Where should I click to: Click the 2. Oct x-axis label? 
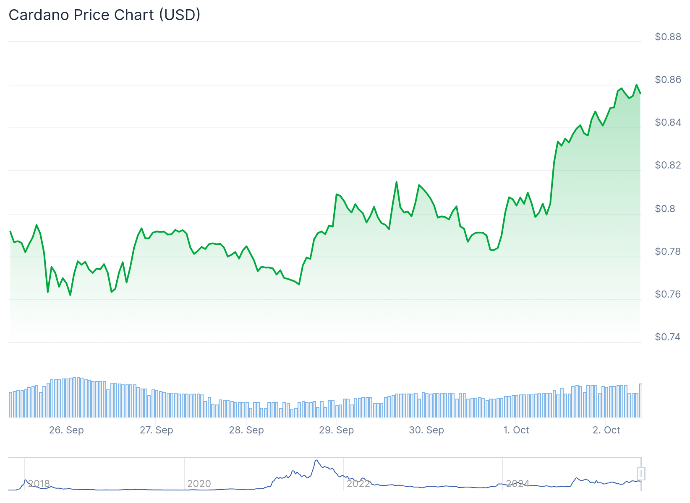point(606,430)
